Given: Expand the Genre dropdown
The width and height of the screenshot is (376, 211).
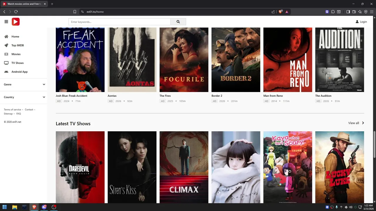Looking at the screenshot, I should point(23,84).
